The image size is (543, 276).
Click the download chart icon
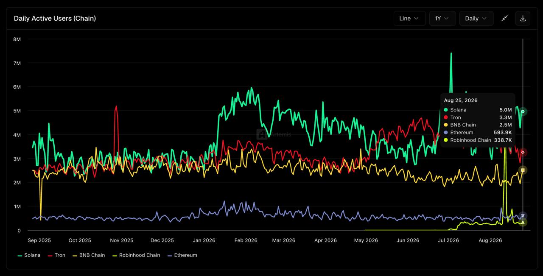click(523, 19)
